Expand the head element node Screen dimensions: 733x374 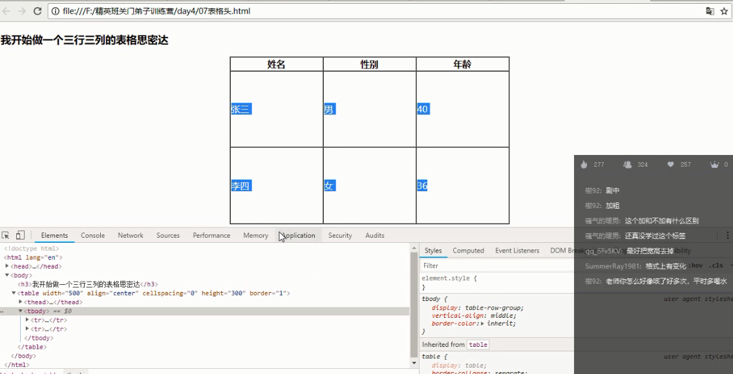tap(7, 266)
